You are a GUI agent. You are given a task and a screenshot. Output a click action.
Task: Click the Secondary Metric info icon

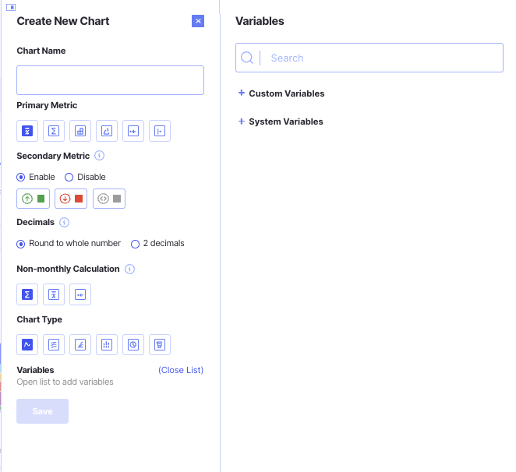coord(99,156)
